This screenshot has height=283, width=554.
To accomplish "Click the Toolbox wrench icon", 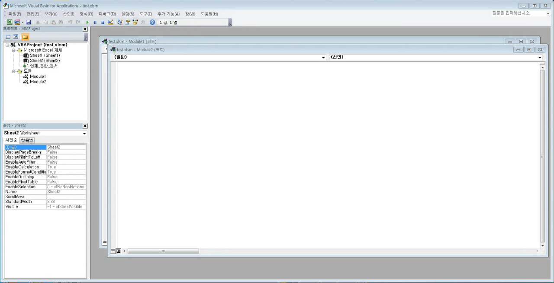I will click(143, 22).
